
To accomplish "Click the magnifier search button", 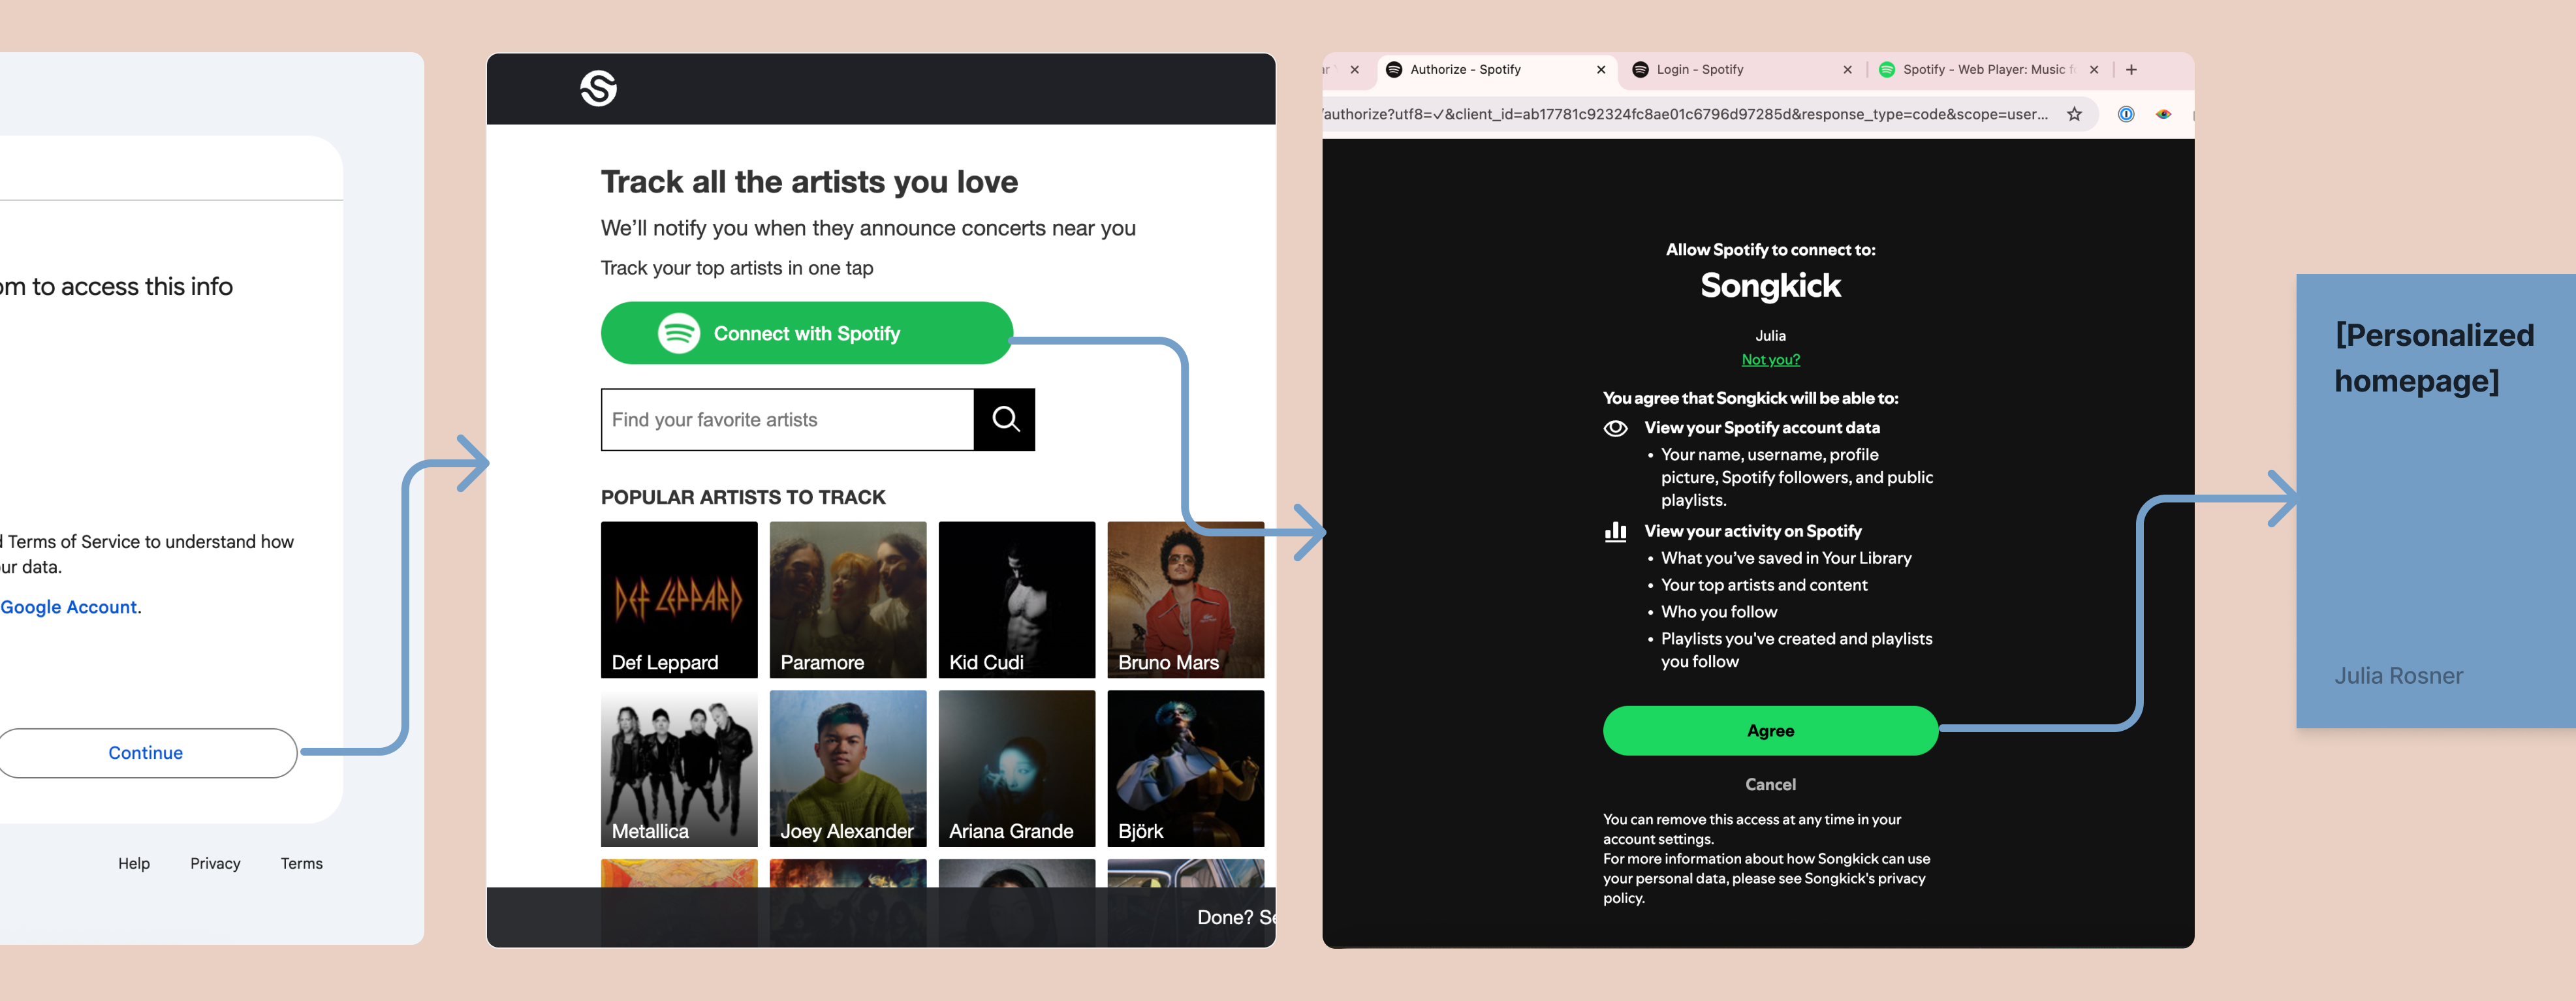I will pos(1005,420).
